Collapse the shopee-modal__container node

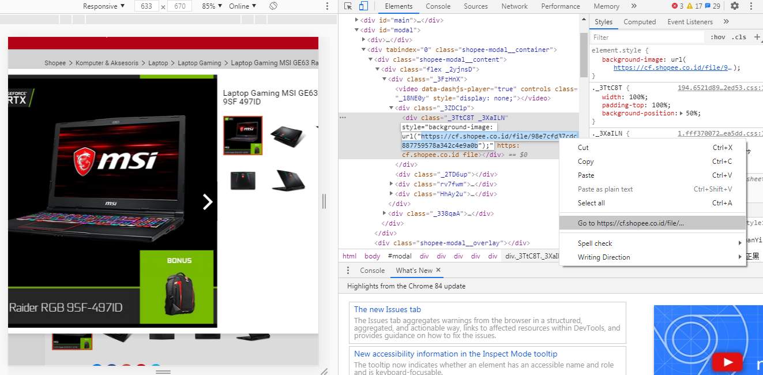[363, 50]
